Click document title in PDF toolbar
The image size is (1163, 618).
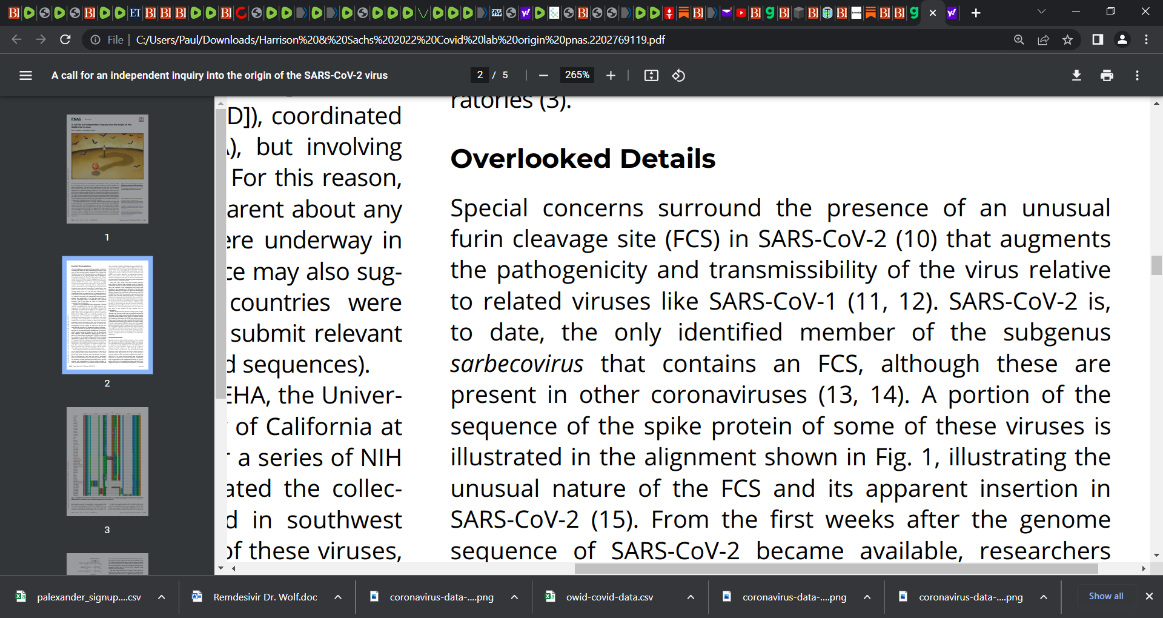219,75
